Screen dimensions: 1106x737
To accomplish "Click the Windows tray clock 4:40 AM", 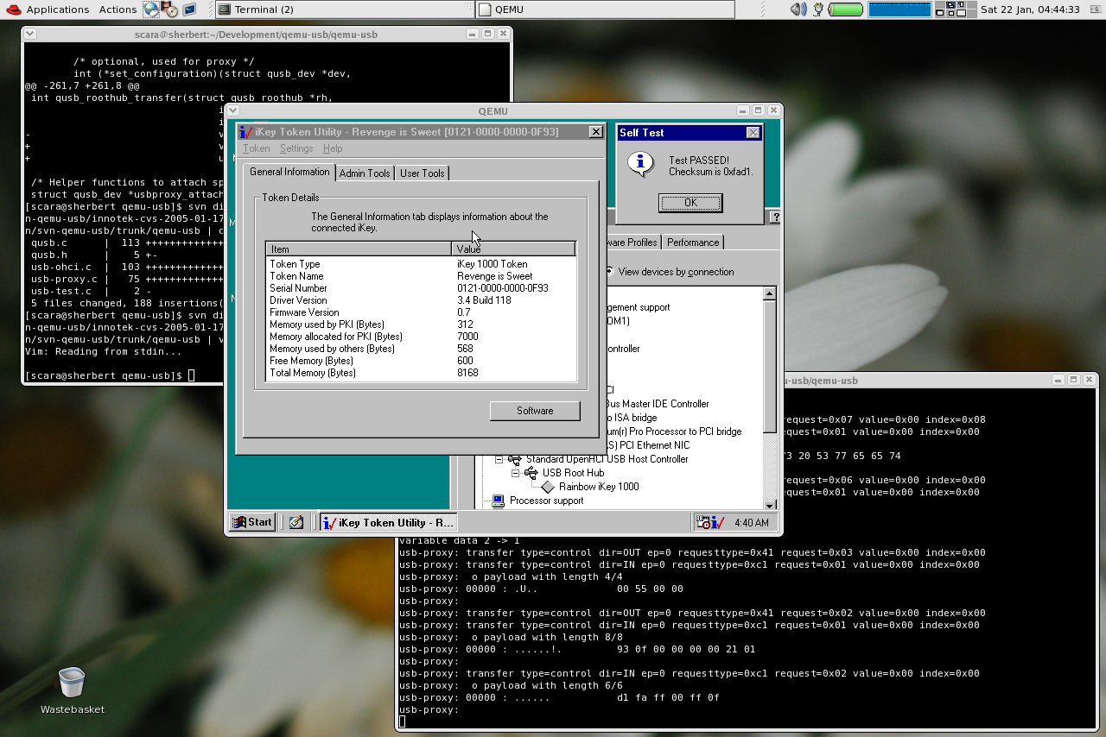I will [751, 523].
